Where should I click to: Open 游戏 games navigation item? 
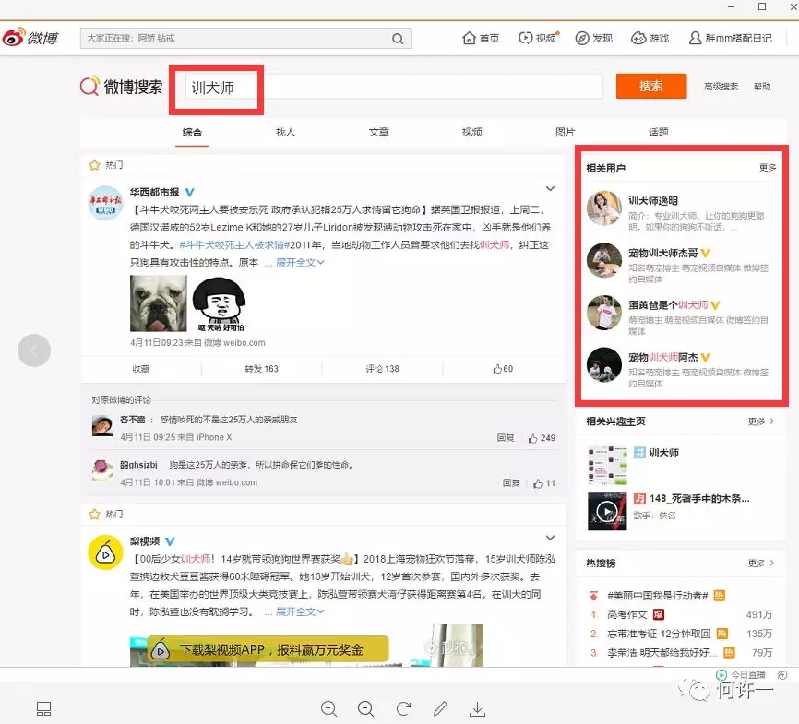tap(650, 38)
